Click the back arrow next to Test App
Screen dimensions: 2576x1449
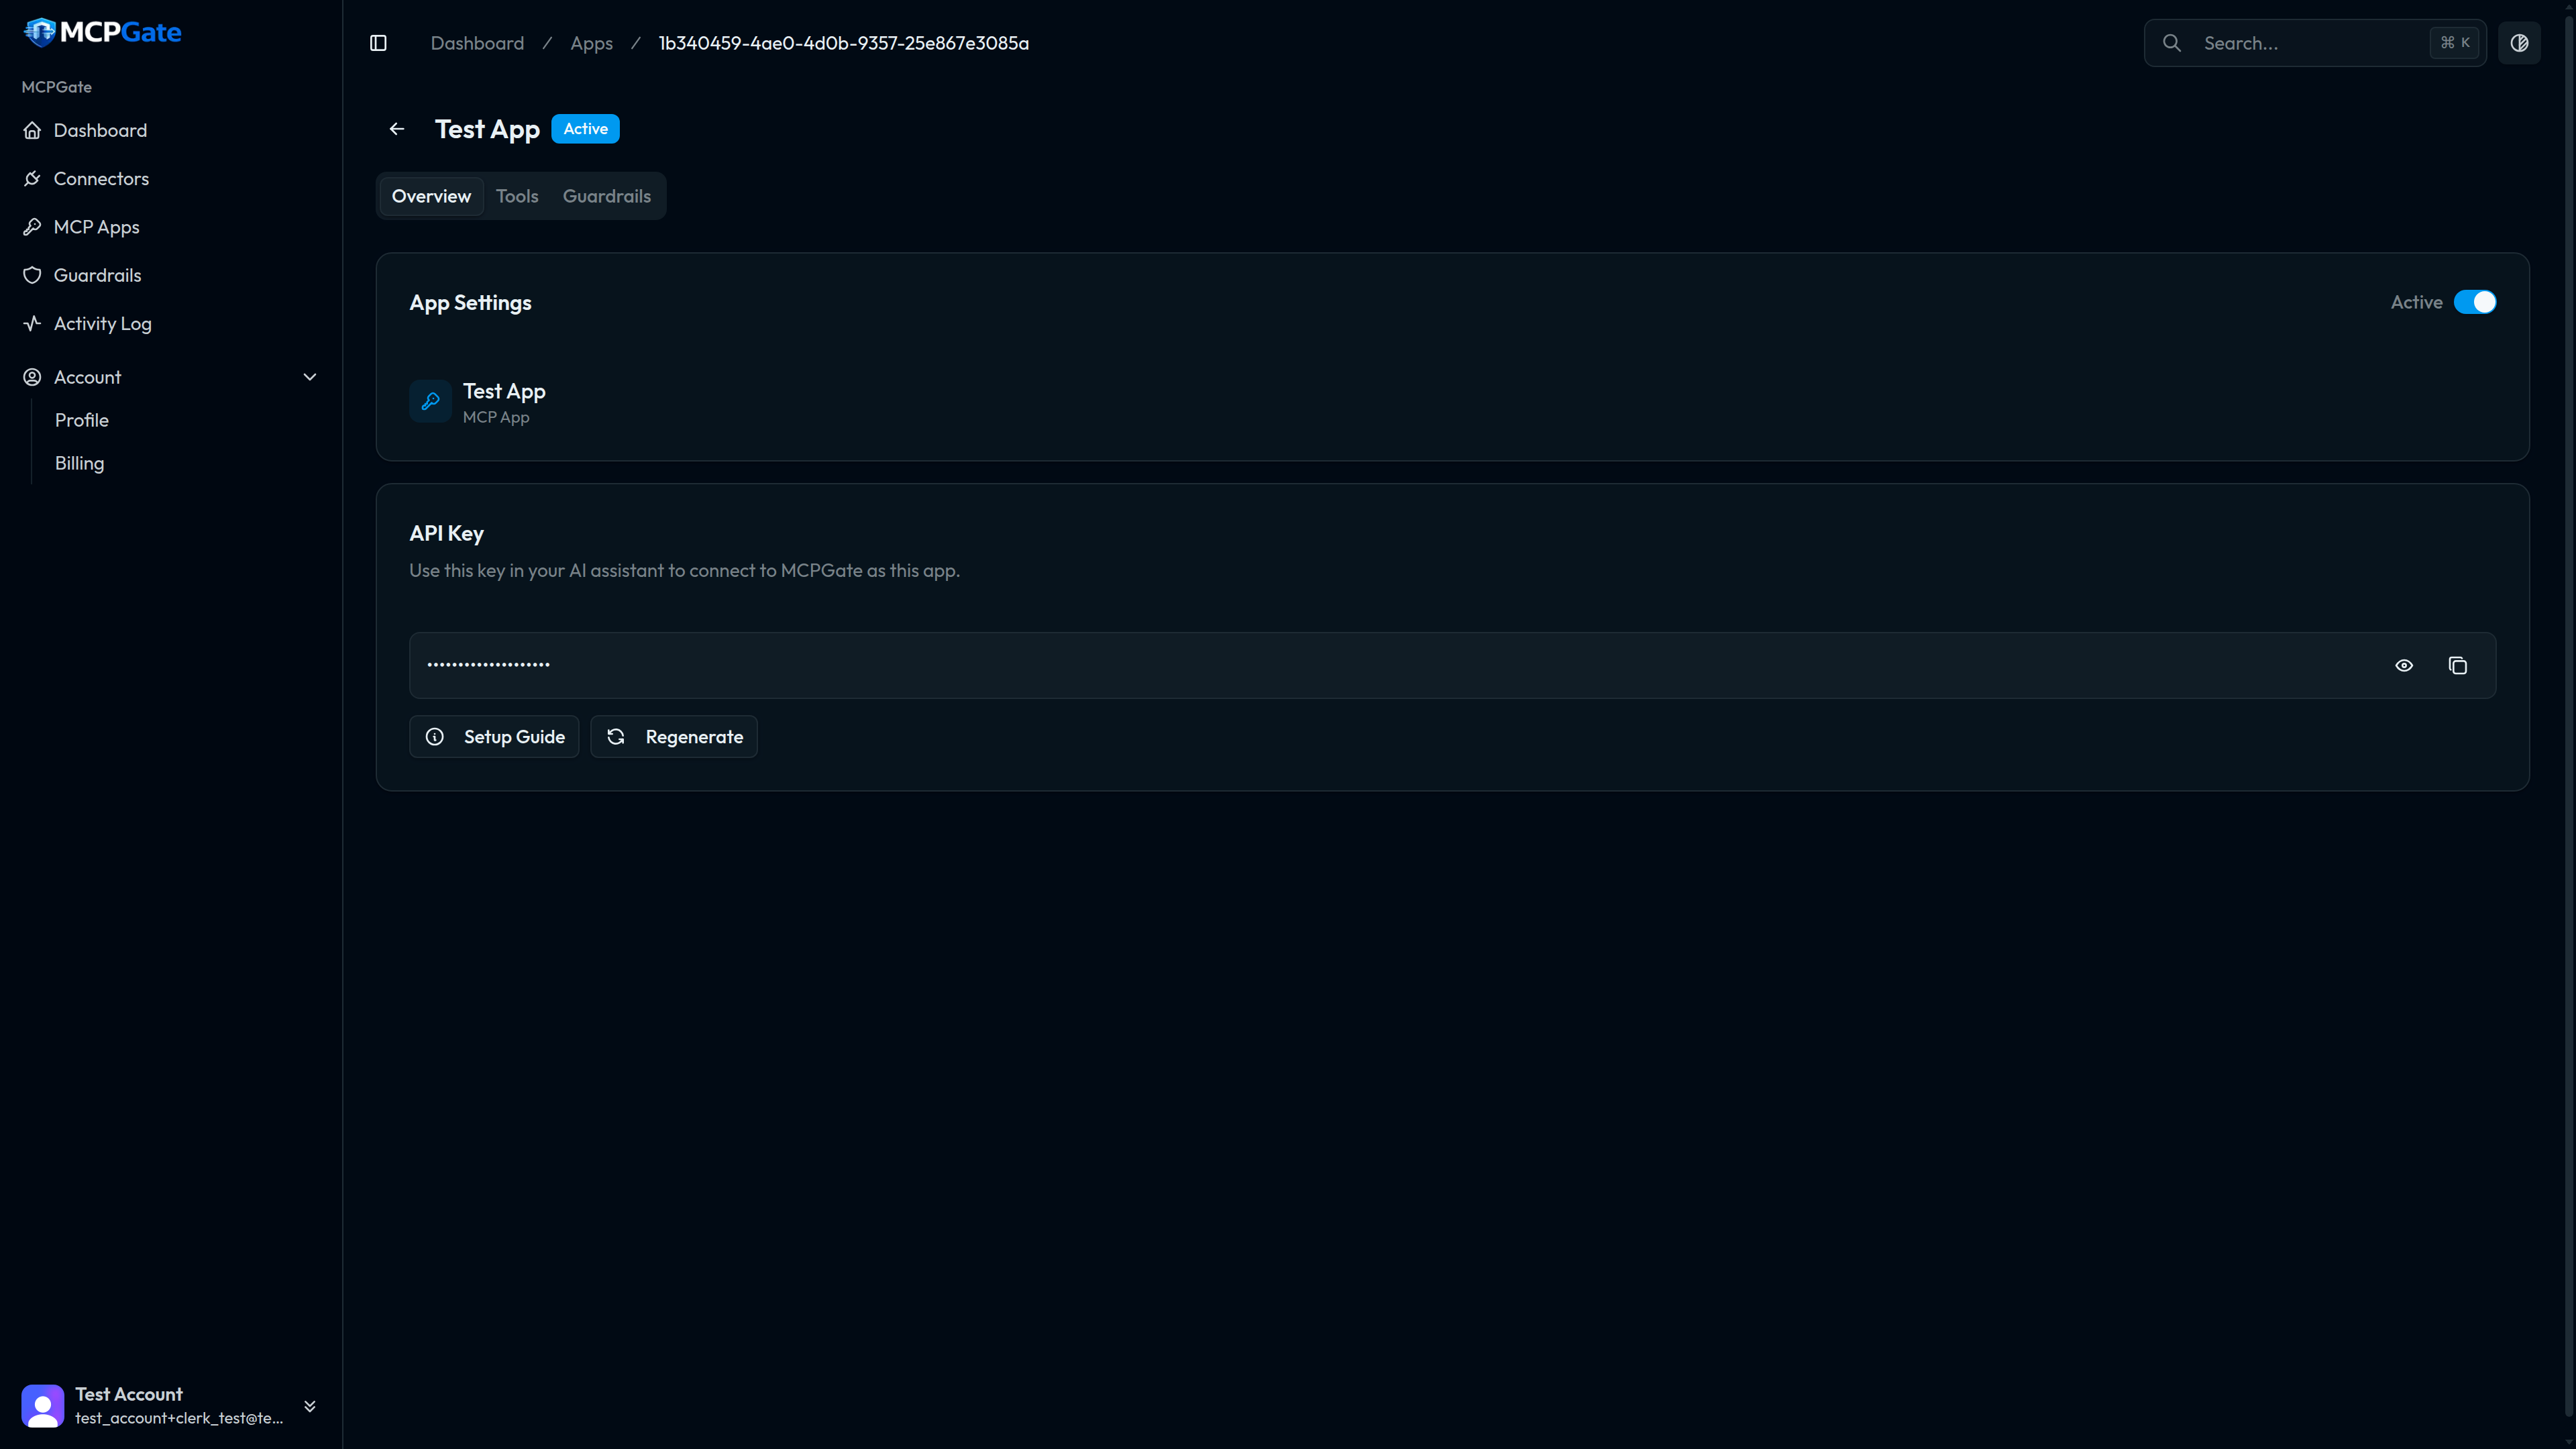pyautogui.click(x=397, y=128)
